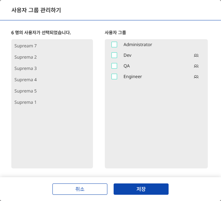Toggle the Engineer group checkbox

point(114,77)
